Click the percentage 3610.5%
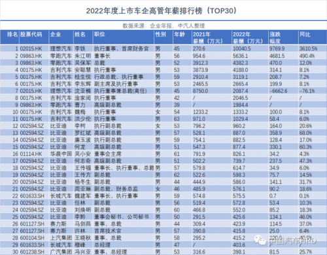This screenshot has height=255, width=327. click(x=308, y=48)
